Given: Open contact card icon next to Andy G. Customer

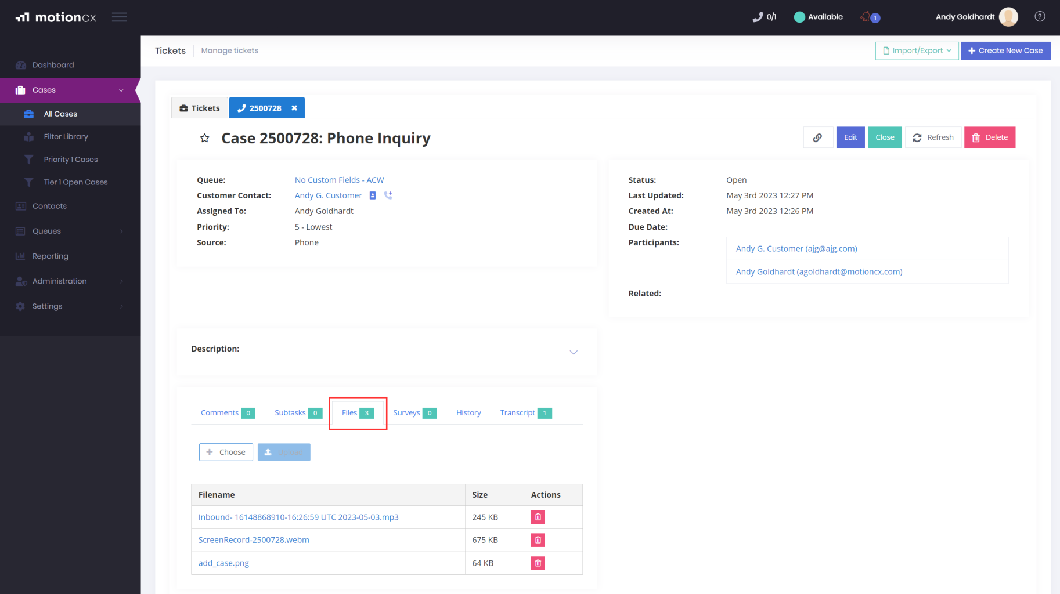Looking at the screenshot, I should (373, 195).
